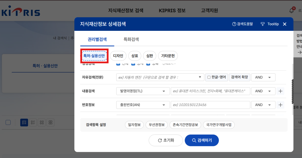Screen dimensions: 302x158
Task: Open the KIPRIS 정보 menu
Action: coord(172,11)
